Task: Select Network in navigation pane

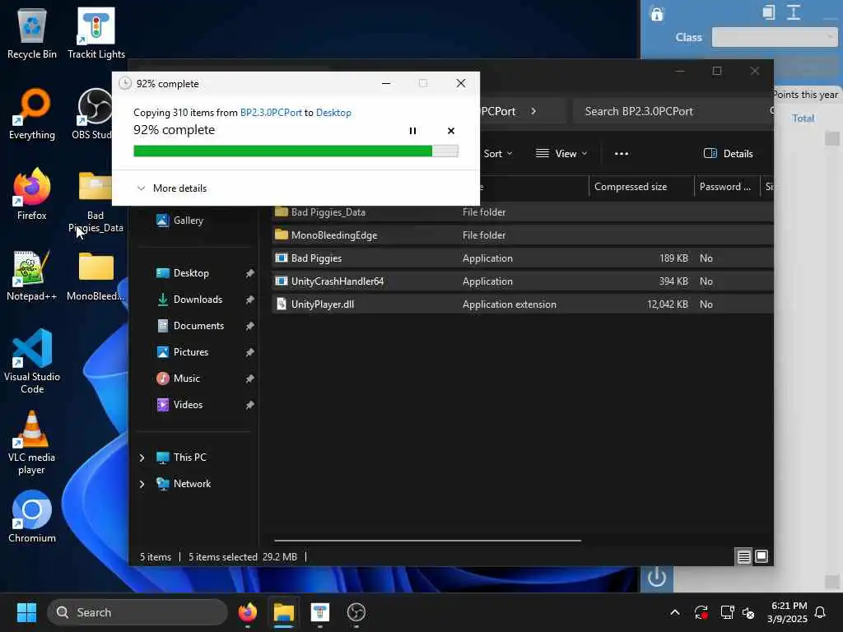Action: point(192,484)
